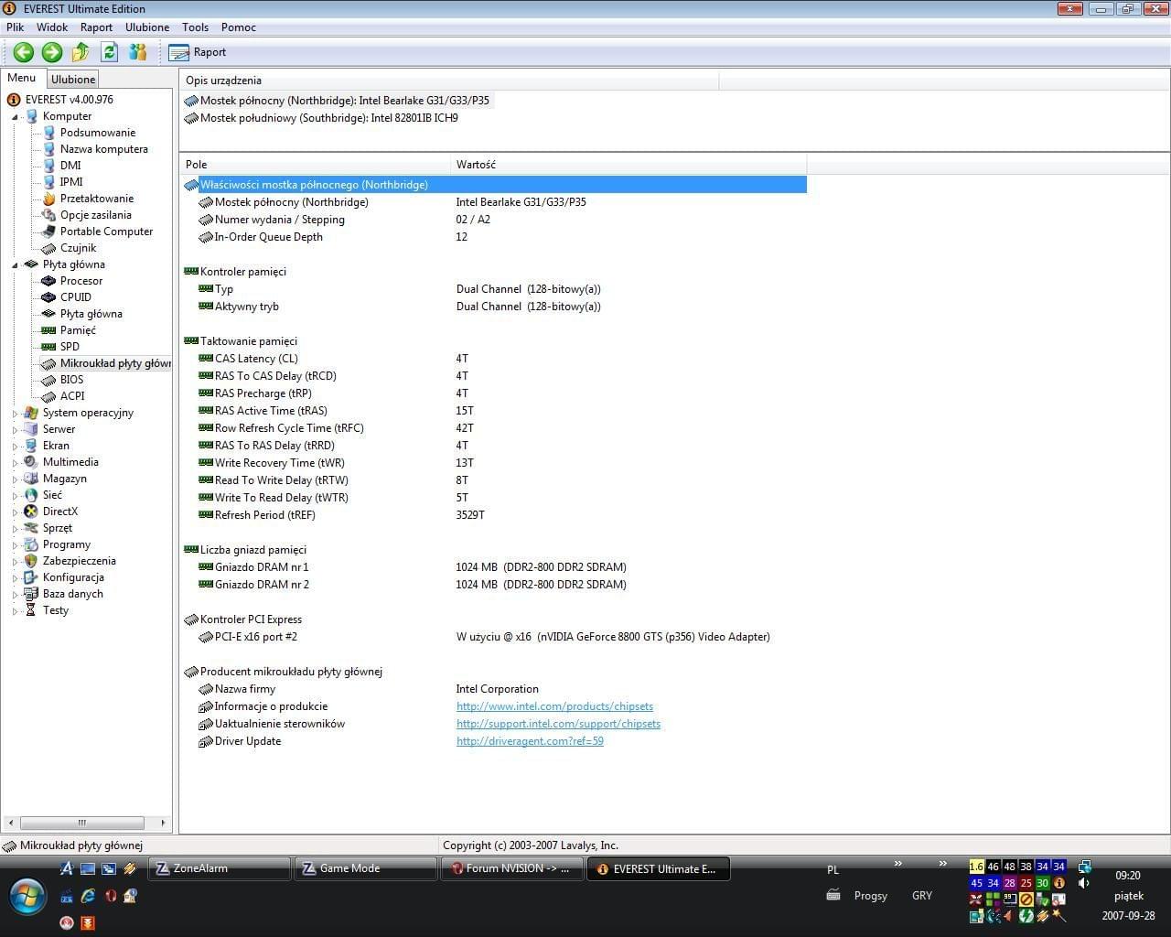
Task: Switch to ZoneAlarm taskbar button
Action: (x=220, y=868)
